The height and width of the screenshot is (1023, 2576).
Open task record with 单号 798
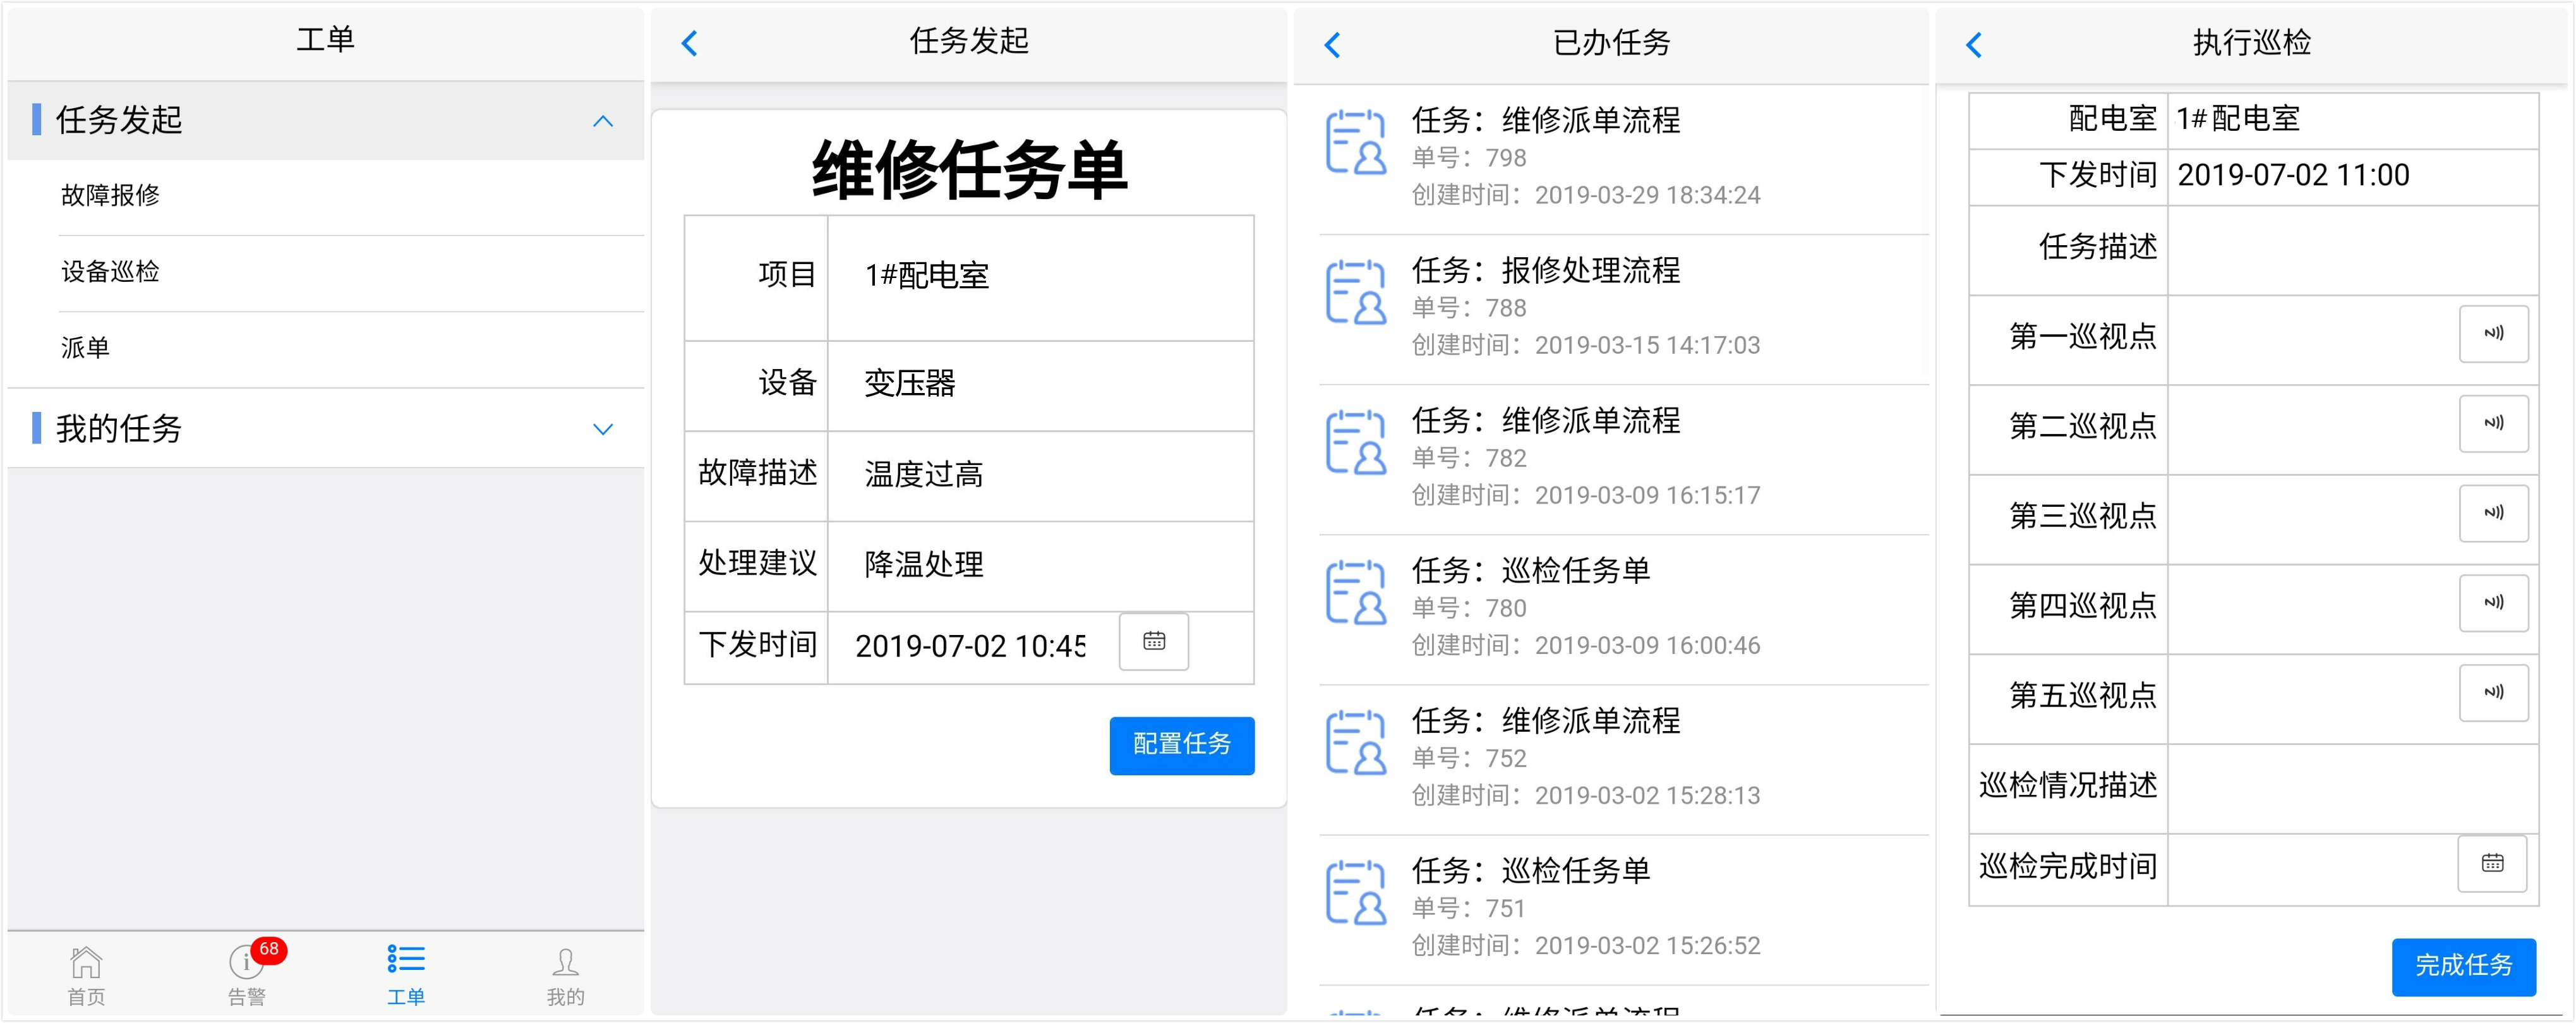(x=1620, y=158)
